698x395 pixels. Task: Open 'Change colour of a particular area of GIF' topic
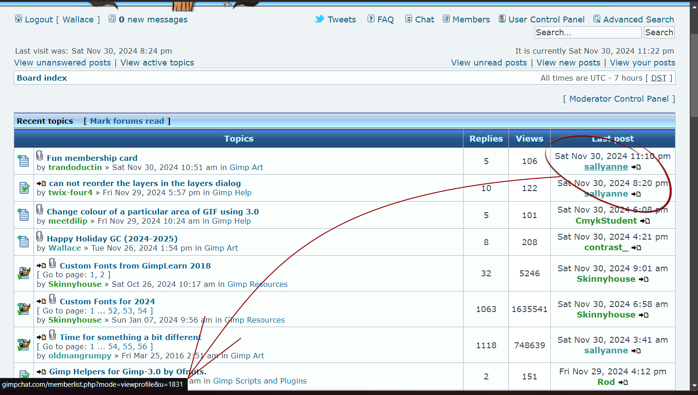coord(153,212)
